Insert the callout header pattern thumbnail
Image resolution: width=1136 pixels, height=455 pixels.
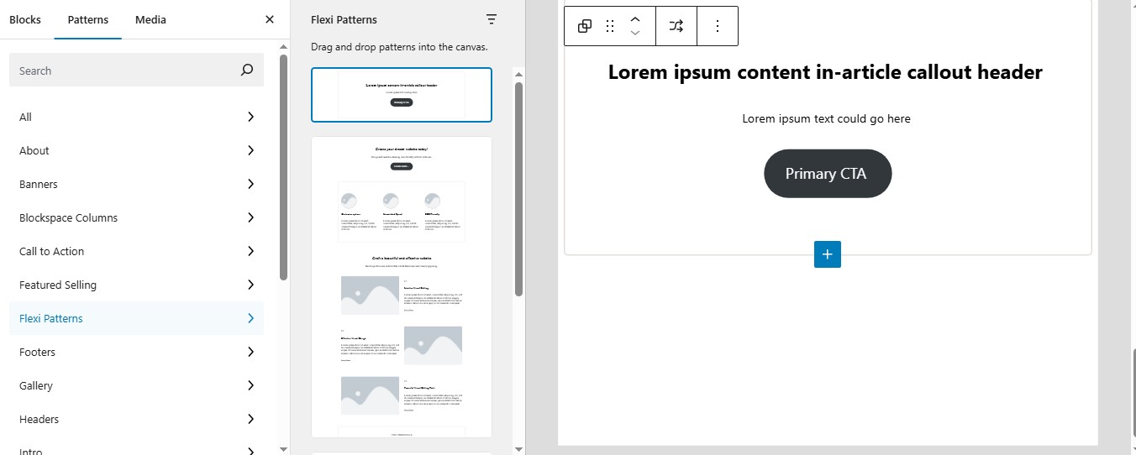click(x=402, y=95)
